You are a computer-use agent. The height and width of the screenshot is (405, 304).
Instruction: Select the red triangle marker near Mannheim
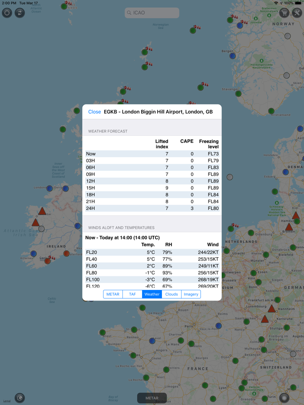coord(271,309)
